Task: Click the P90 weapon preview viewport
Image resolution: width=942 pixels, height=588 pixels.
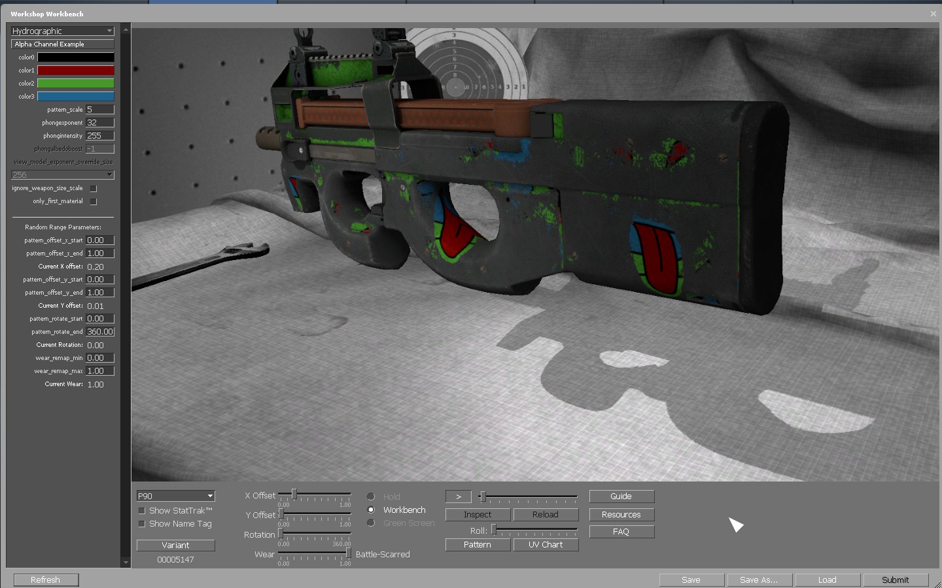Action: (536, 255)
